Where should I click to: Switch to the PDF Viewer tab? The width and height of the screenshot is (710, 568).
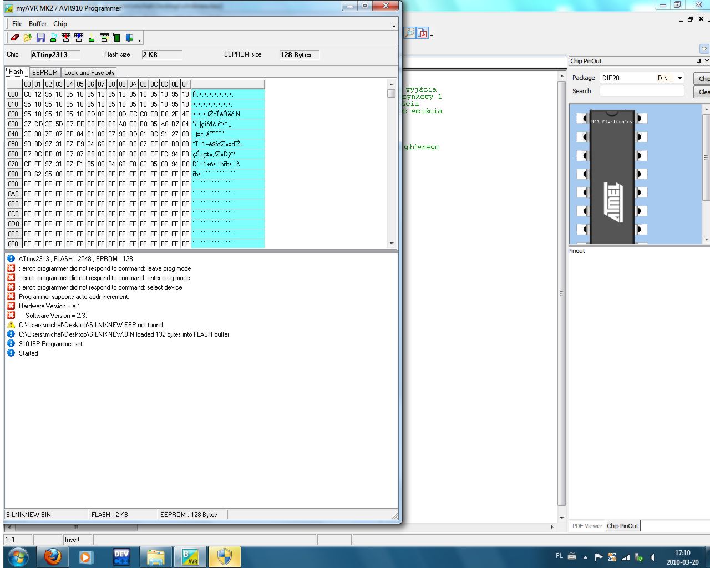coord(587,526)
